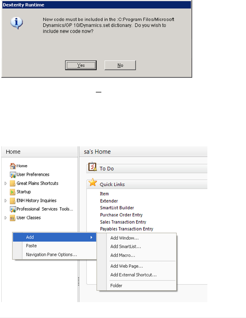Open Sales Transaction Entry quick link

[123, 222]
